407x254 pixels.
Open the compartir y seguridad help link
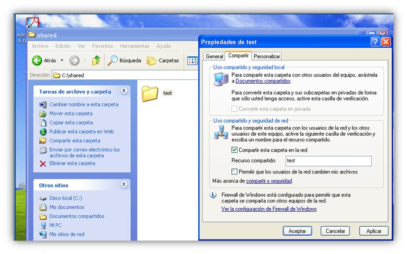269,181
